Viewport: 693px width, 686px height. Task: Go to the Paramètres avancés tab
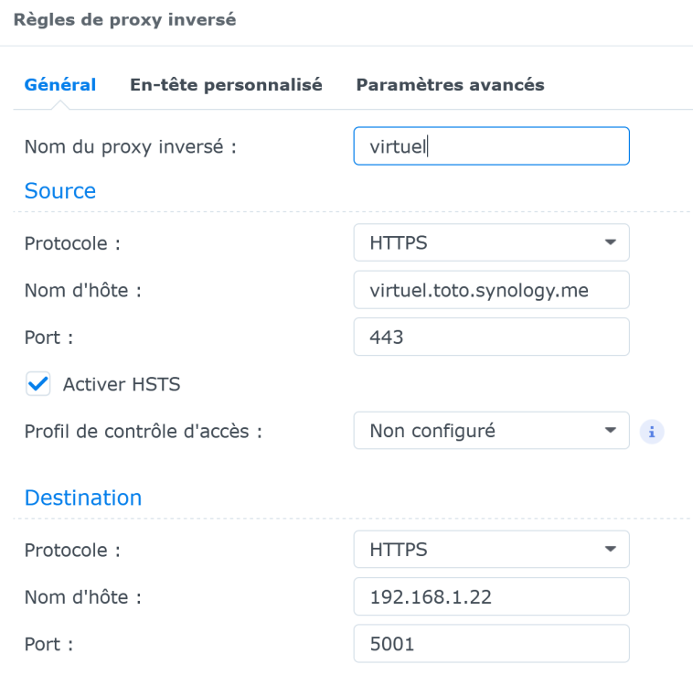click(450, 85)
